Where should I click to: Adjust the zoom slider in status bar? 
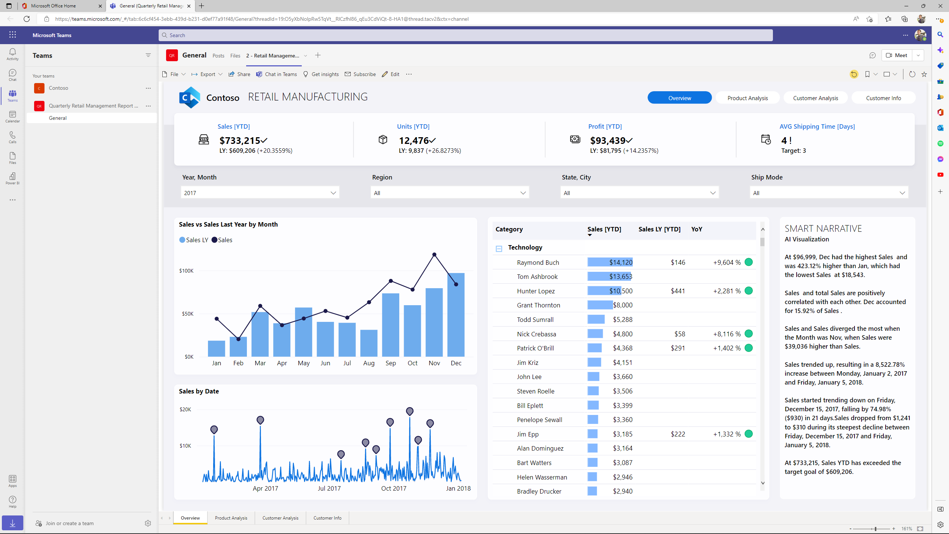point(875,529)
